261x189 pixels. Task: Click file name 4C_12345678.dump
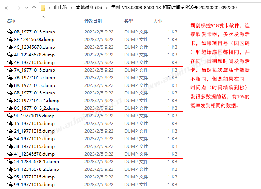point(34,47)
